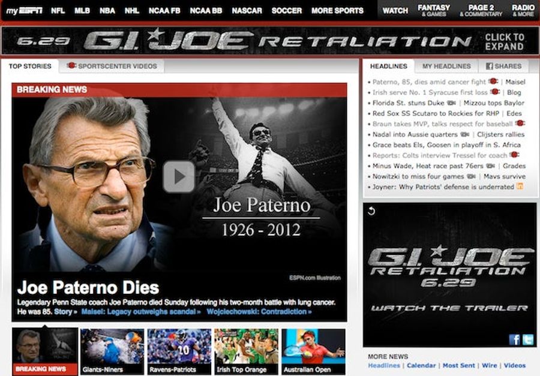Click the video icon beside Paterno headline
This screenshot has width=540, height=376.
tap(493, 82)
